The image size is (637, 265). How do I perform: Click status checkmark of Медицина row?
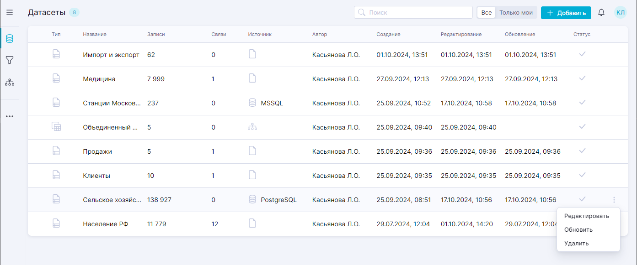582,78
